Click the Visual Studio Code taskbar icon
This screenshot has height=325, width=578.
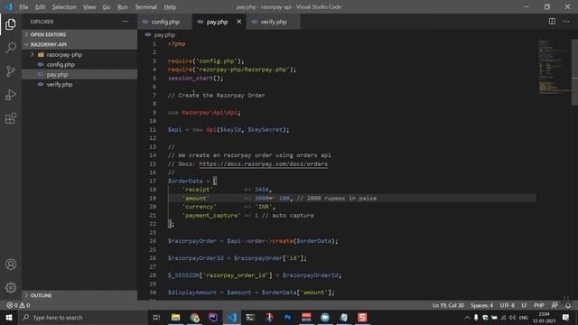pos(232,317)
